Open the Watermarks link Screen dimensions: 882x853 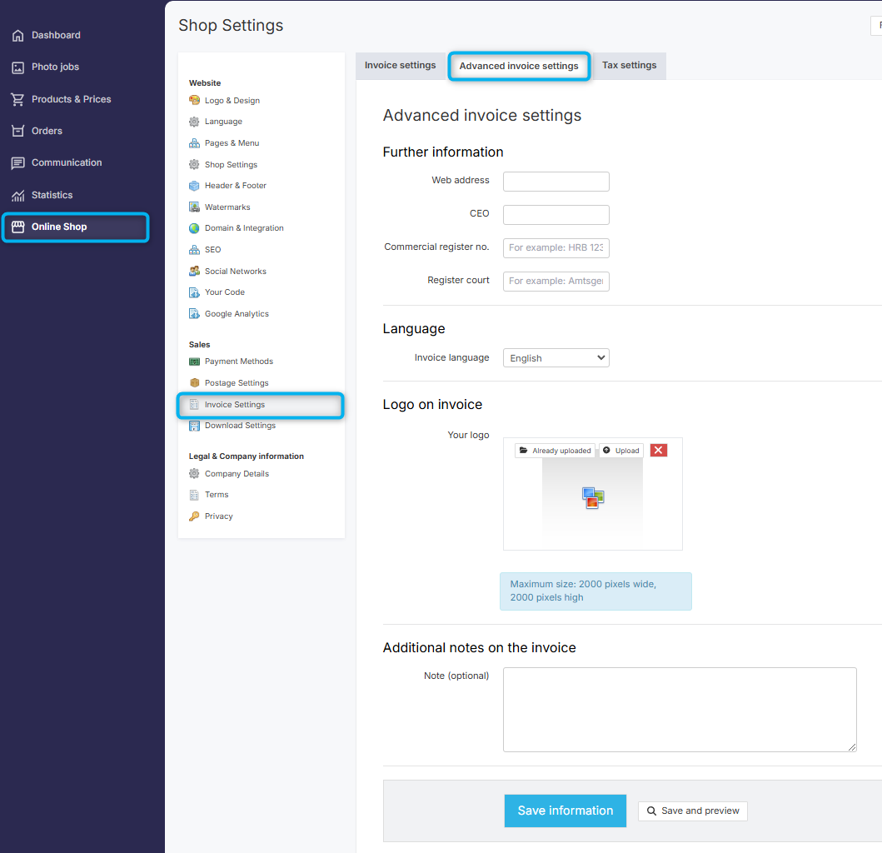pos(227,207)
